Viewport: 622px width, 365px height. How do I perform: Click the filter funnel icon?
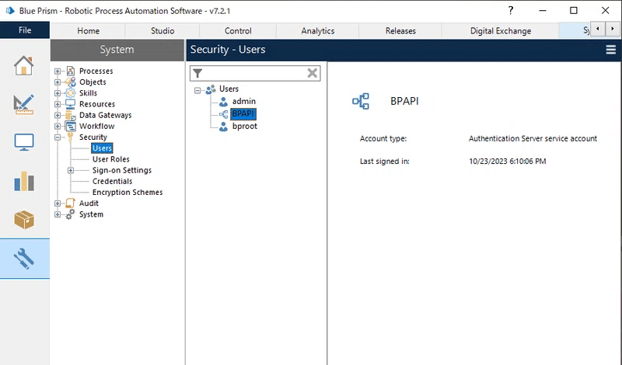click(x=197, y=73)
